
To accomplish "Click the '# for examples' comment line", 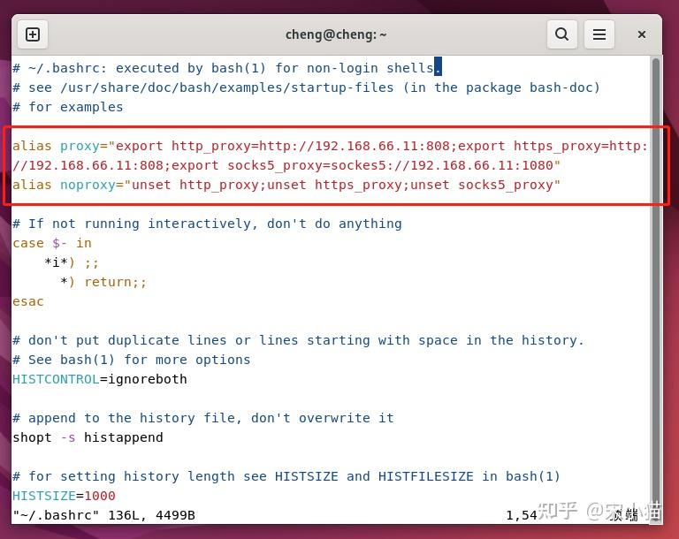I will pos(67,108).
